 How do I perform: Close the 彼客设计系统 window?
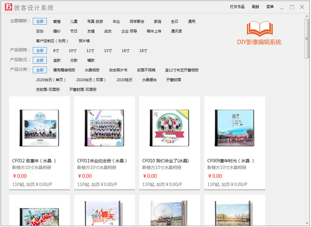point(302,7)
